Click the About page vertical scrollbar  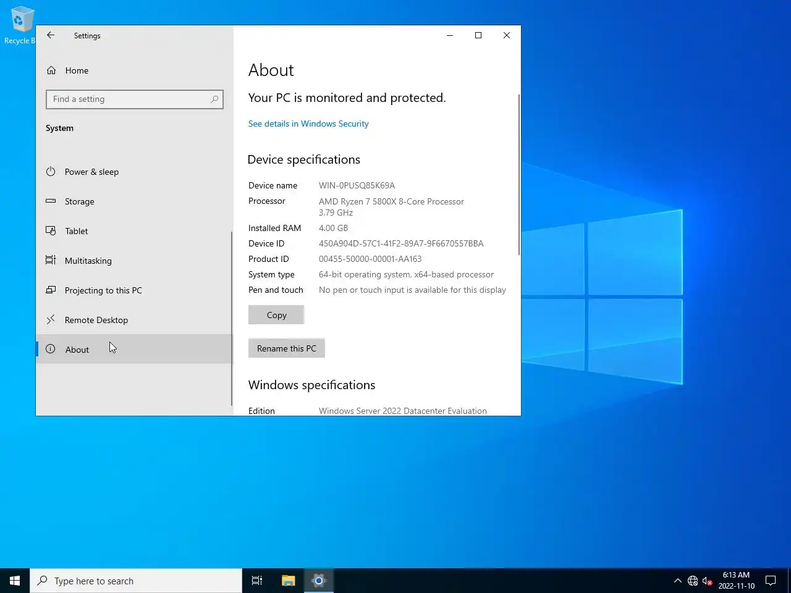coord(519,175)
